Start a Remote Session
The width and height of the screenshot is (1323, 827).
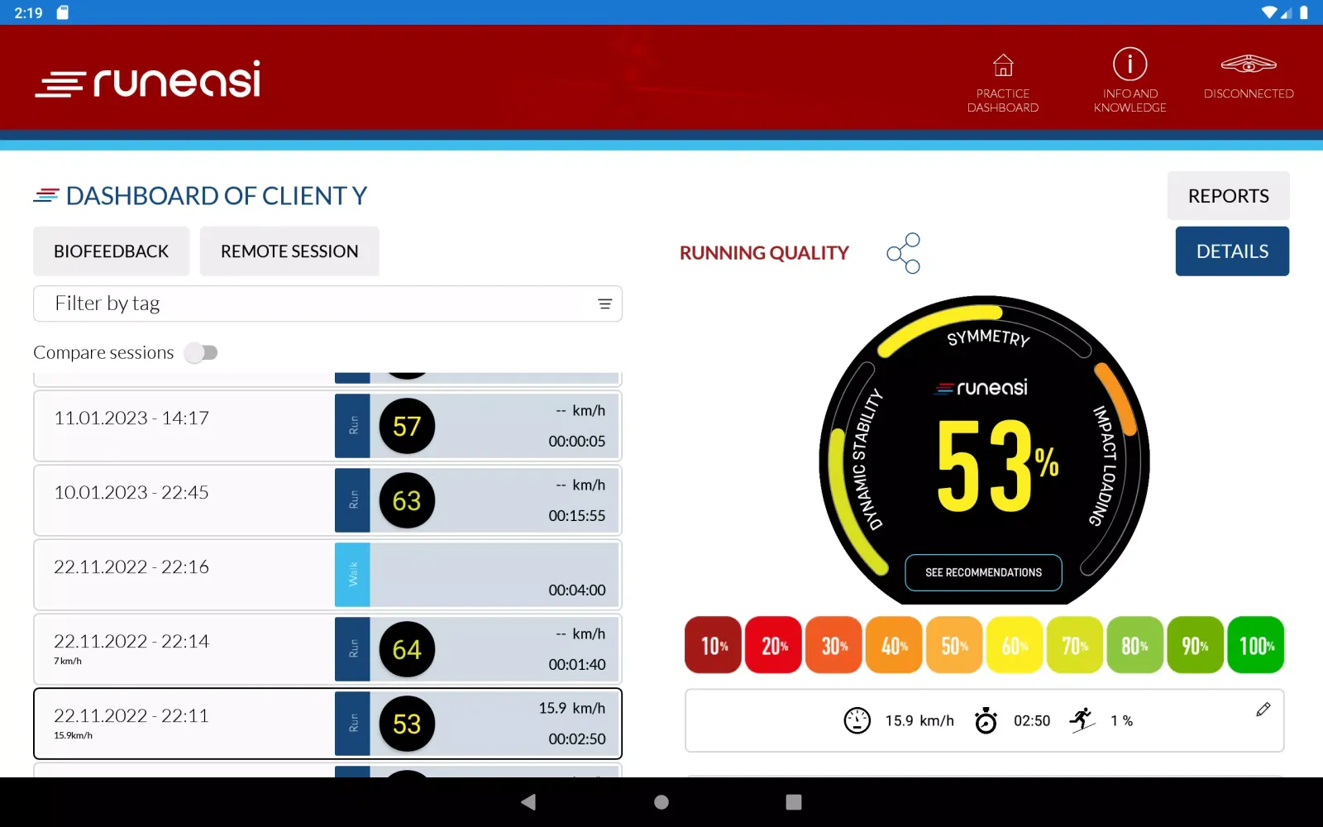[289, 251]
